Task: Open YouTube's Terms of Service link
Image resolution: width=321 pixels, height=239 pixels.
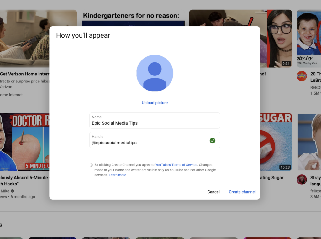Action: pyautogui.click(x=176, y=165)
